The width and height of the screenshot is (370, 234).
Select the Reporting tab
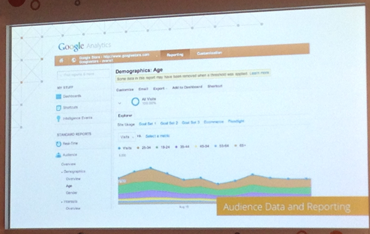tap(175, 54)
